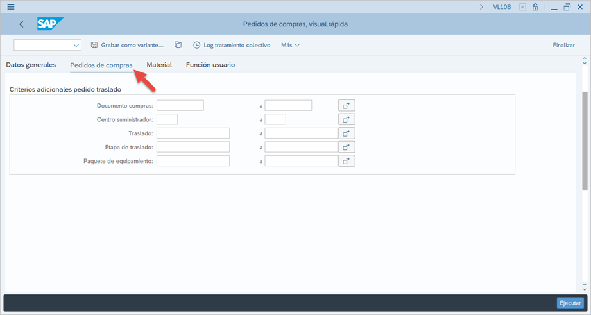Expand the Más menu
591x315 pixels.
tap(290, 45)
